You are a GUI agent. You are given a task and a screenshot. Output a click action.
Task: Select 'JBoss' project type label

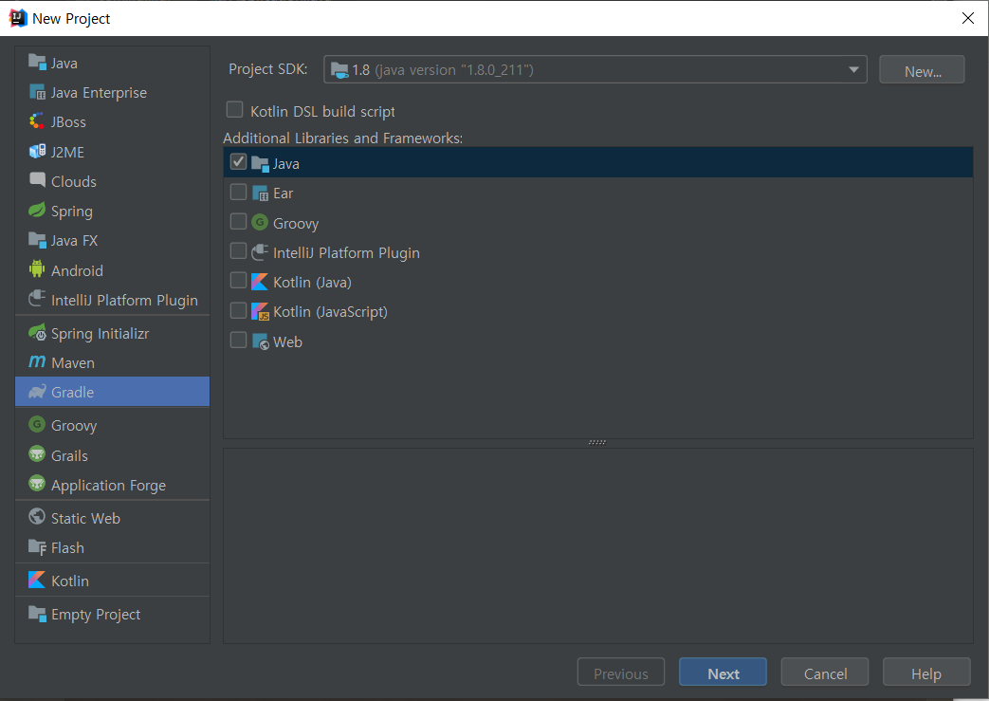pos(68,122)
